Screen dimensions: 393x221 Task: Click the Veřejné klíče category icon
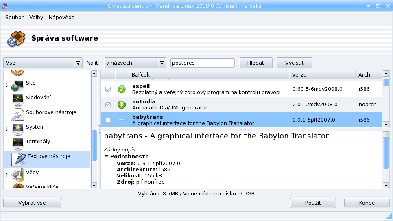point(18,186)
